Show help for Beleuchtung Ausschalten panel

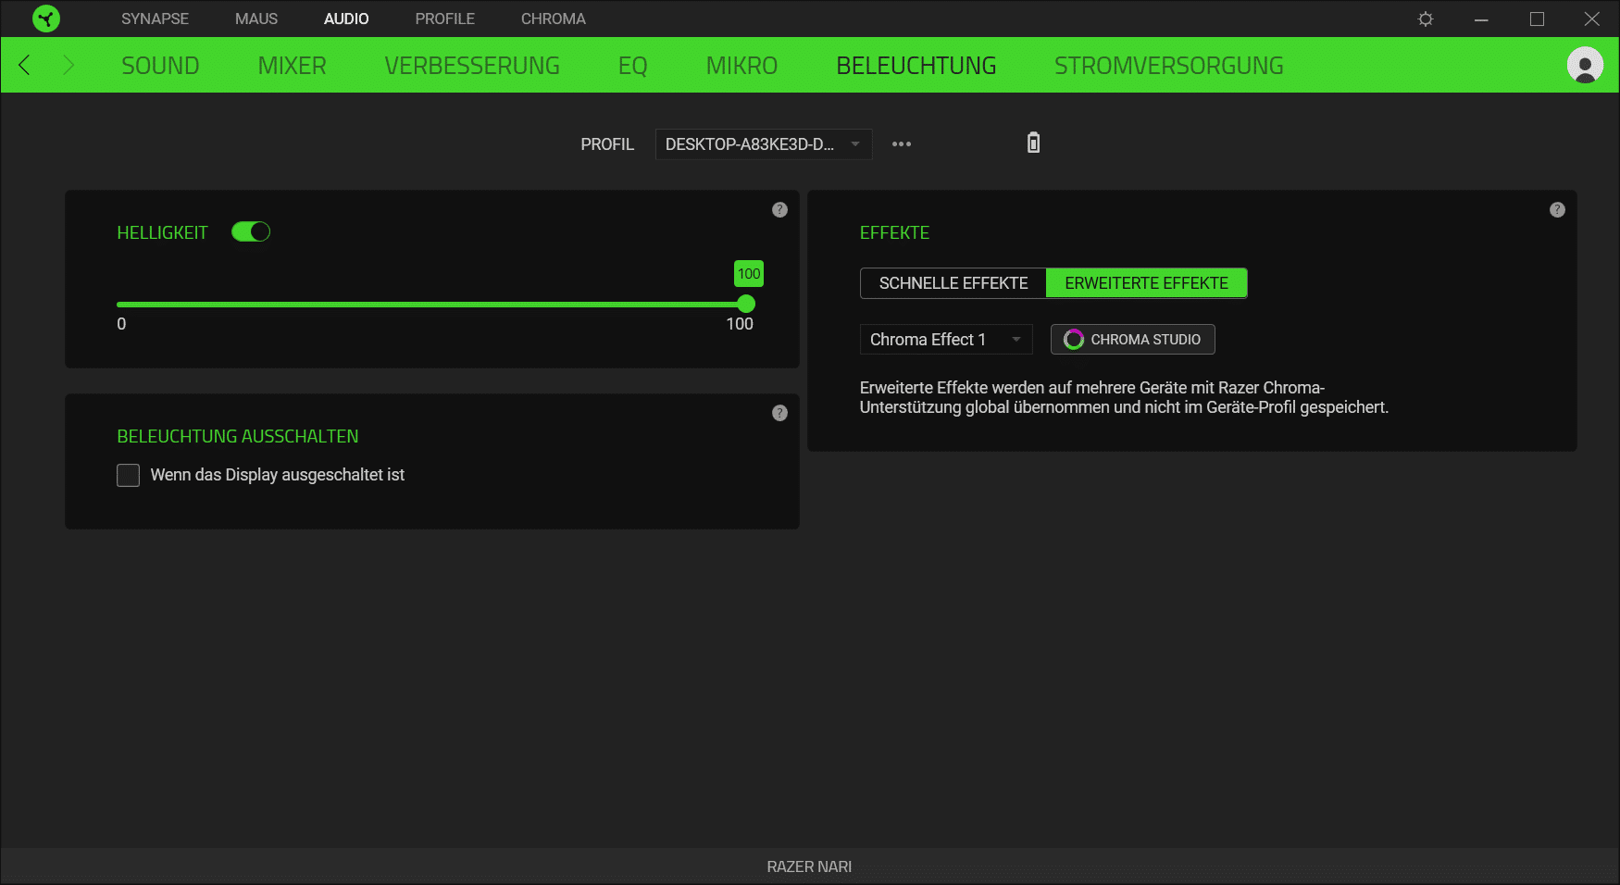[x=779, y=413]
